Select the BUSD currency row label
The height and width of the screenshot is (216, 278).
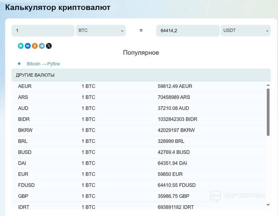click(x=25, y=152)
